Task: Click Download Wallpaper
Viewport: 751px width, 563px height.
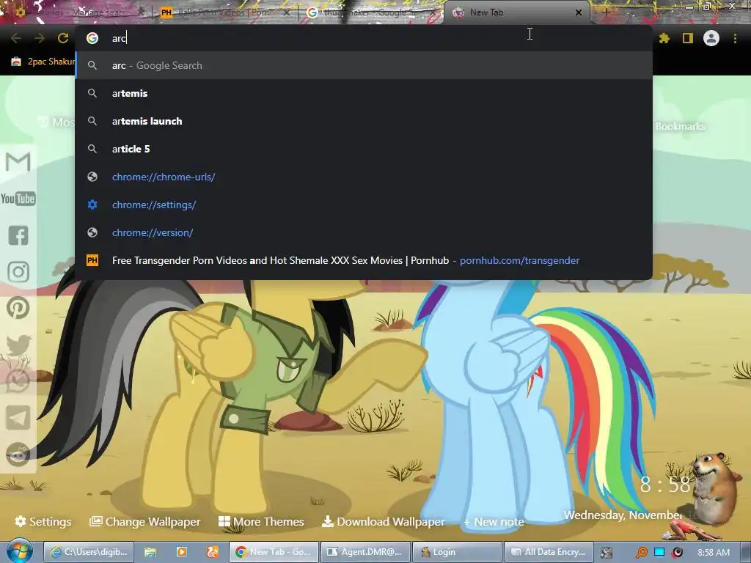Action: click(383, 521)
